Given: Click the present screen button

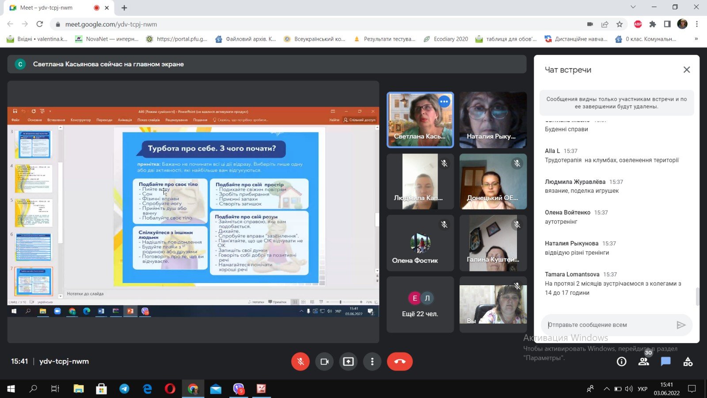Looking at the screenshot, I should pos(348,362).
